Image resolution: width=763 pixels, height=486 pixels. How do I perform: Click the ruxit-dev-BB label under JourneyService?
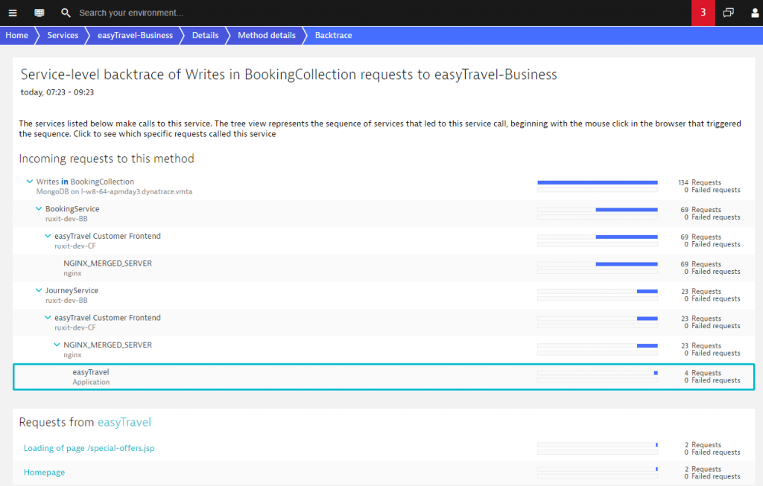66,301
